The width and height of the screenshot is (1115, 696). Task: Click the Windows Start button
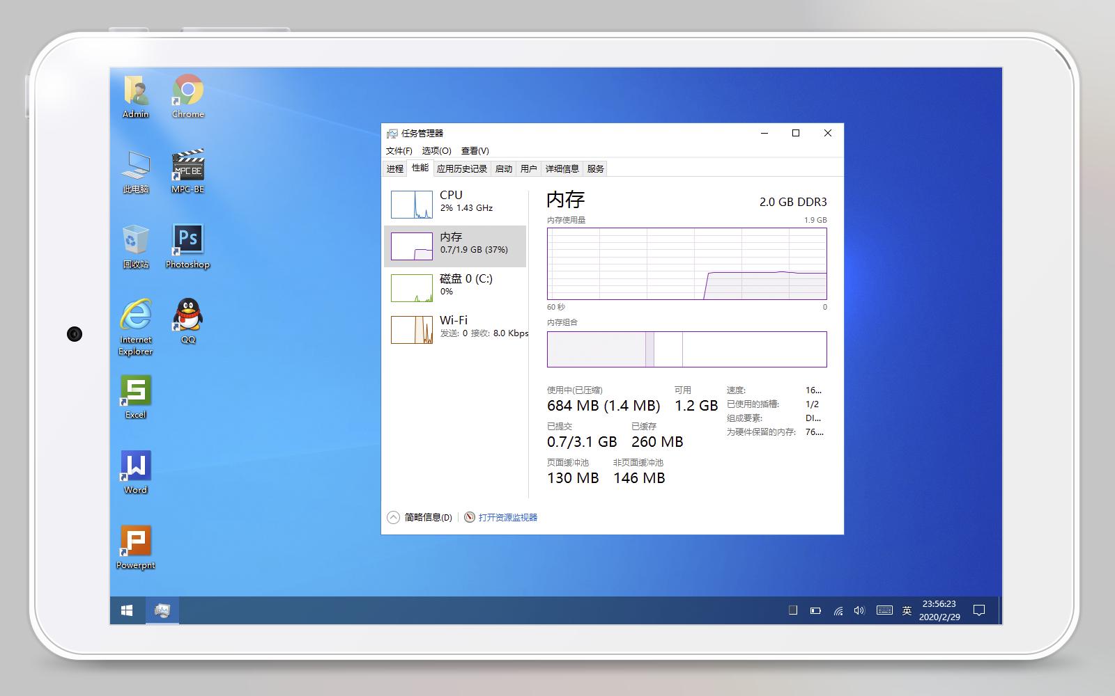coord(126,610)
